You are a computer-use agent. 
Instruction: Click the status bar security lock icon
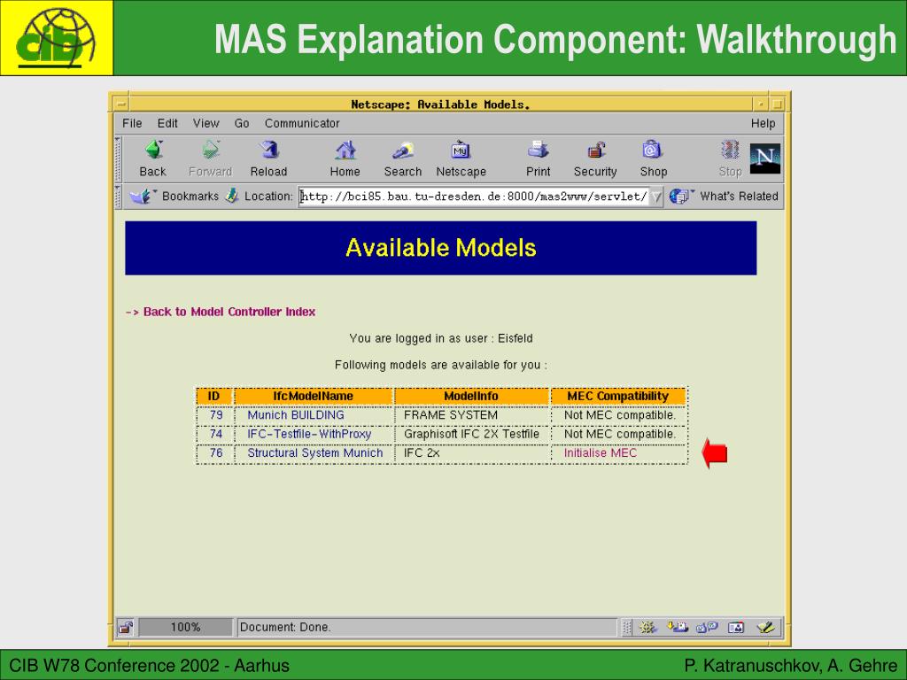(125, 627)
